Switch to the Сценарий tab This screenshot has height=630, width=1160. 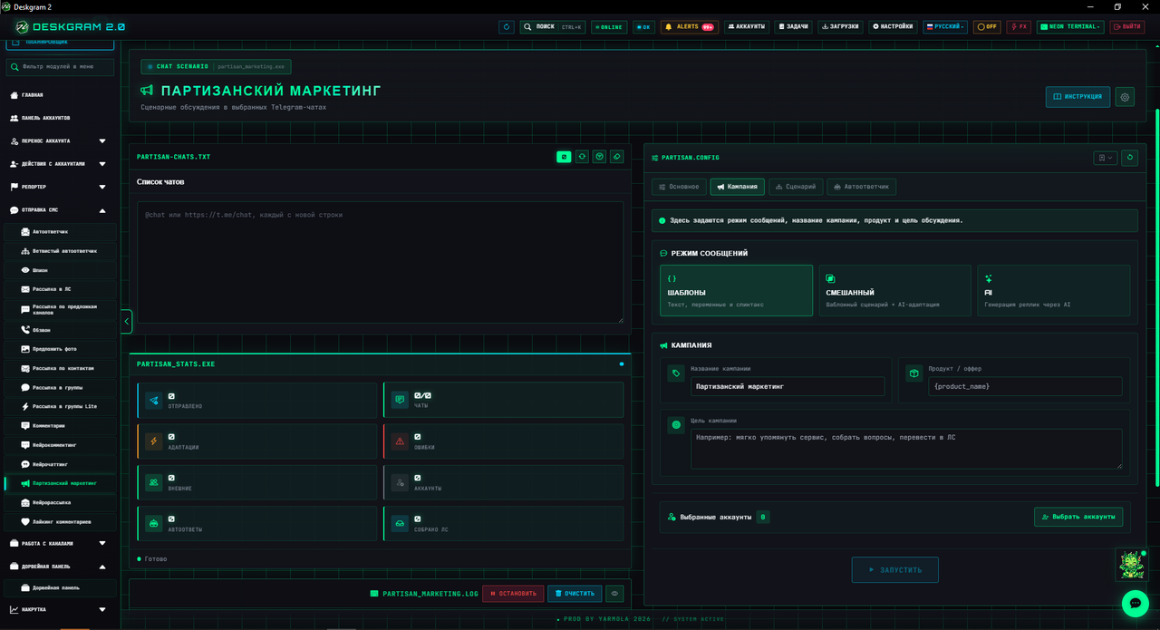[796, 187]
